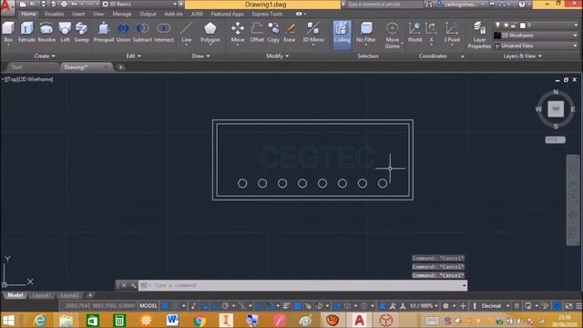583x328 pixels.
Task: Toggle snap mode in status bar
Action: coord(175,306)
